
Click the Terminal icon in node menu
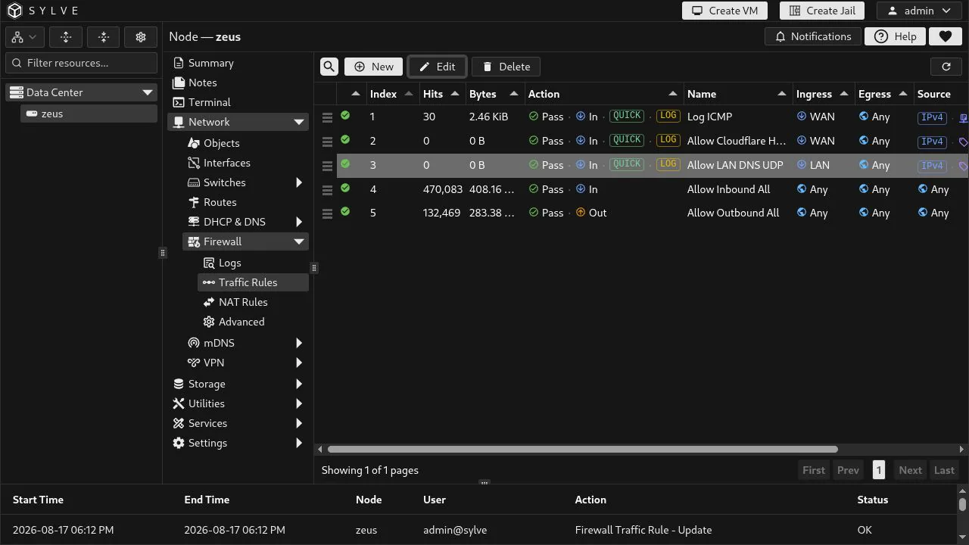click(x=179, y=102)
